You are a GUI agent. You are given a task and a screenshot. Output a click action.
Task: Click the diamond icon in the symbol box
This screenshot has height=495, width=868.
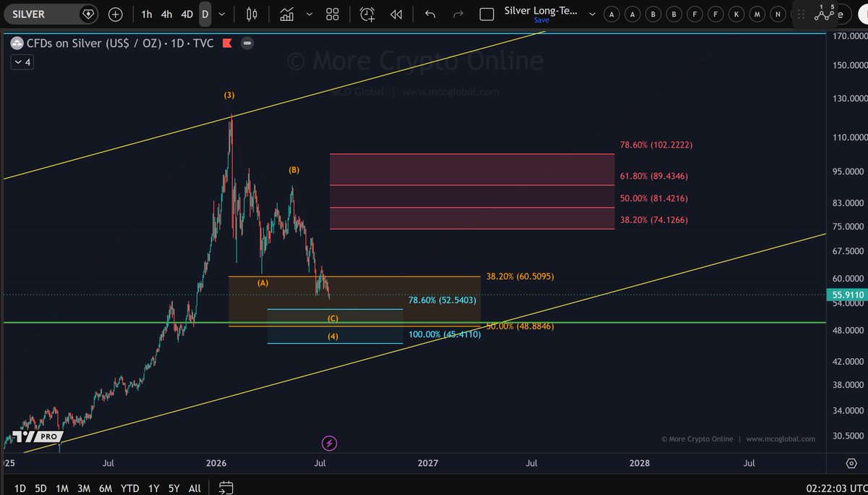[x=88, y=14]
